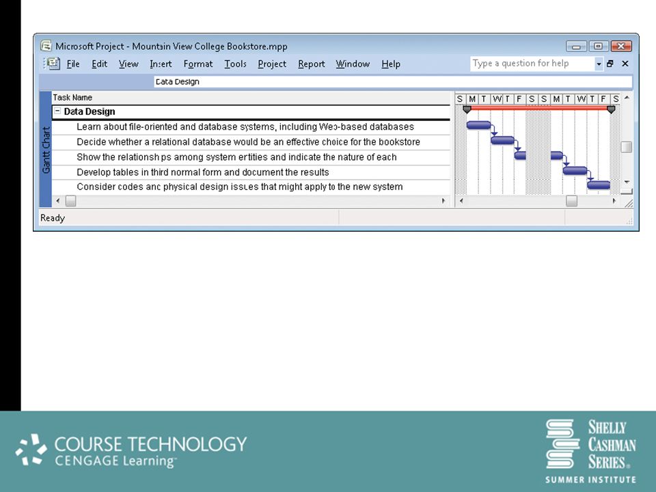Open the Tools menu
This screenshot has height=492, width=656.
[235, 64]
